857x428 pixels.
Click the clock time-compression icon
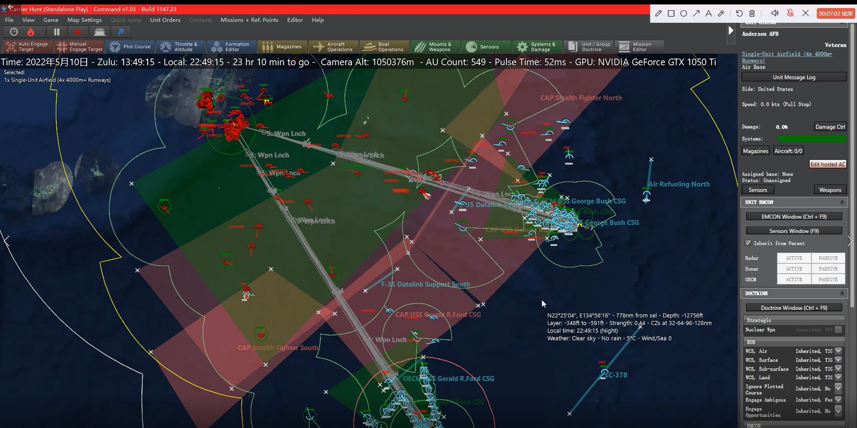coord(14,32)
